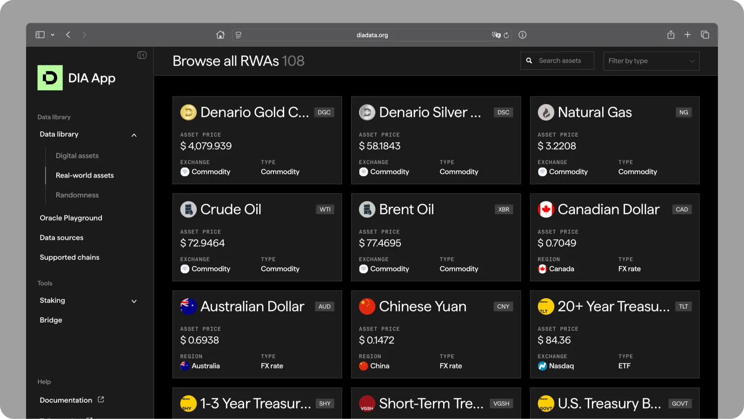Click the Chinese Yuan flag icon
The height and width of the screenshot is (419, 744).
tap(367, 306)
